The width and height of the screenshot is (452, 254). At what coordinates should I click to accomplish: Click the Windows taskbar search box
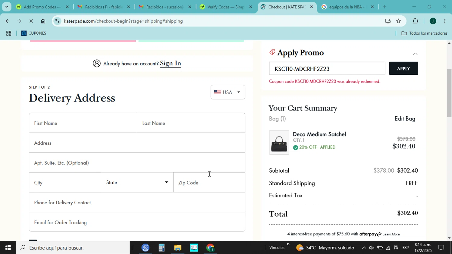[x=73, y=248]
